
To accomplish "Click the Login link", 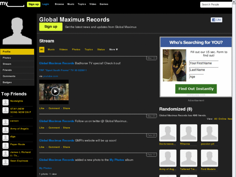I will point(45,4).
